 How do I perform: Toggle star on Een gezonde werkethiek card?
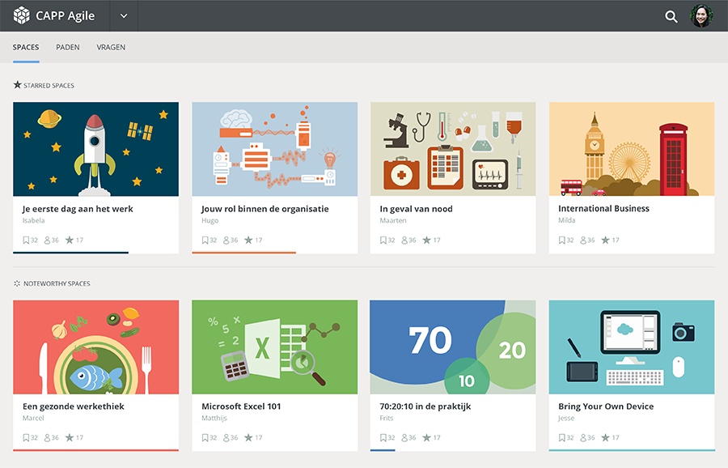pos(70,438)
